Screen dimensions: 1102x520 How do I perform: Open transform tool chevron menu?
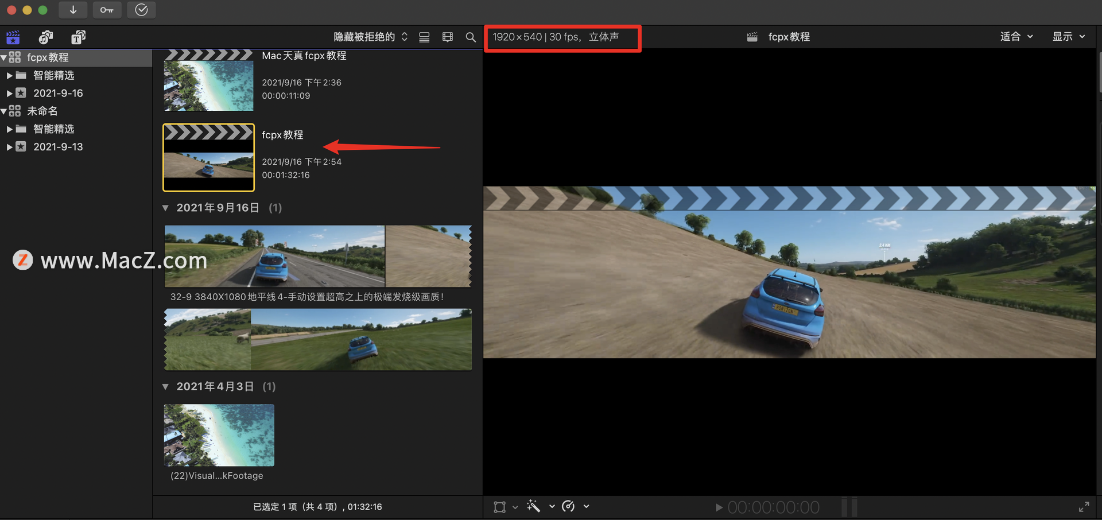pyautogui.click(x=515, y=507)
